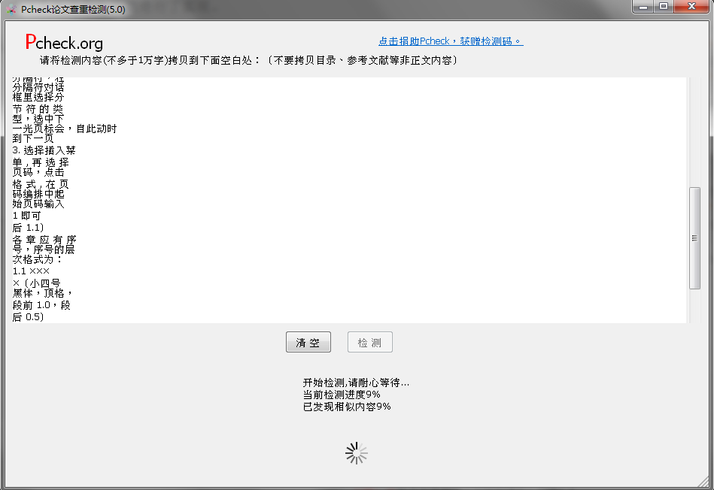This screenshot has height=490, width=714.
Task: Click the text line '始页码输入'
Action: (38, 204)
